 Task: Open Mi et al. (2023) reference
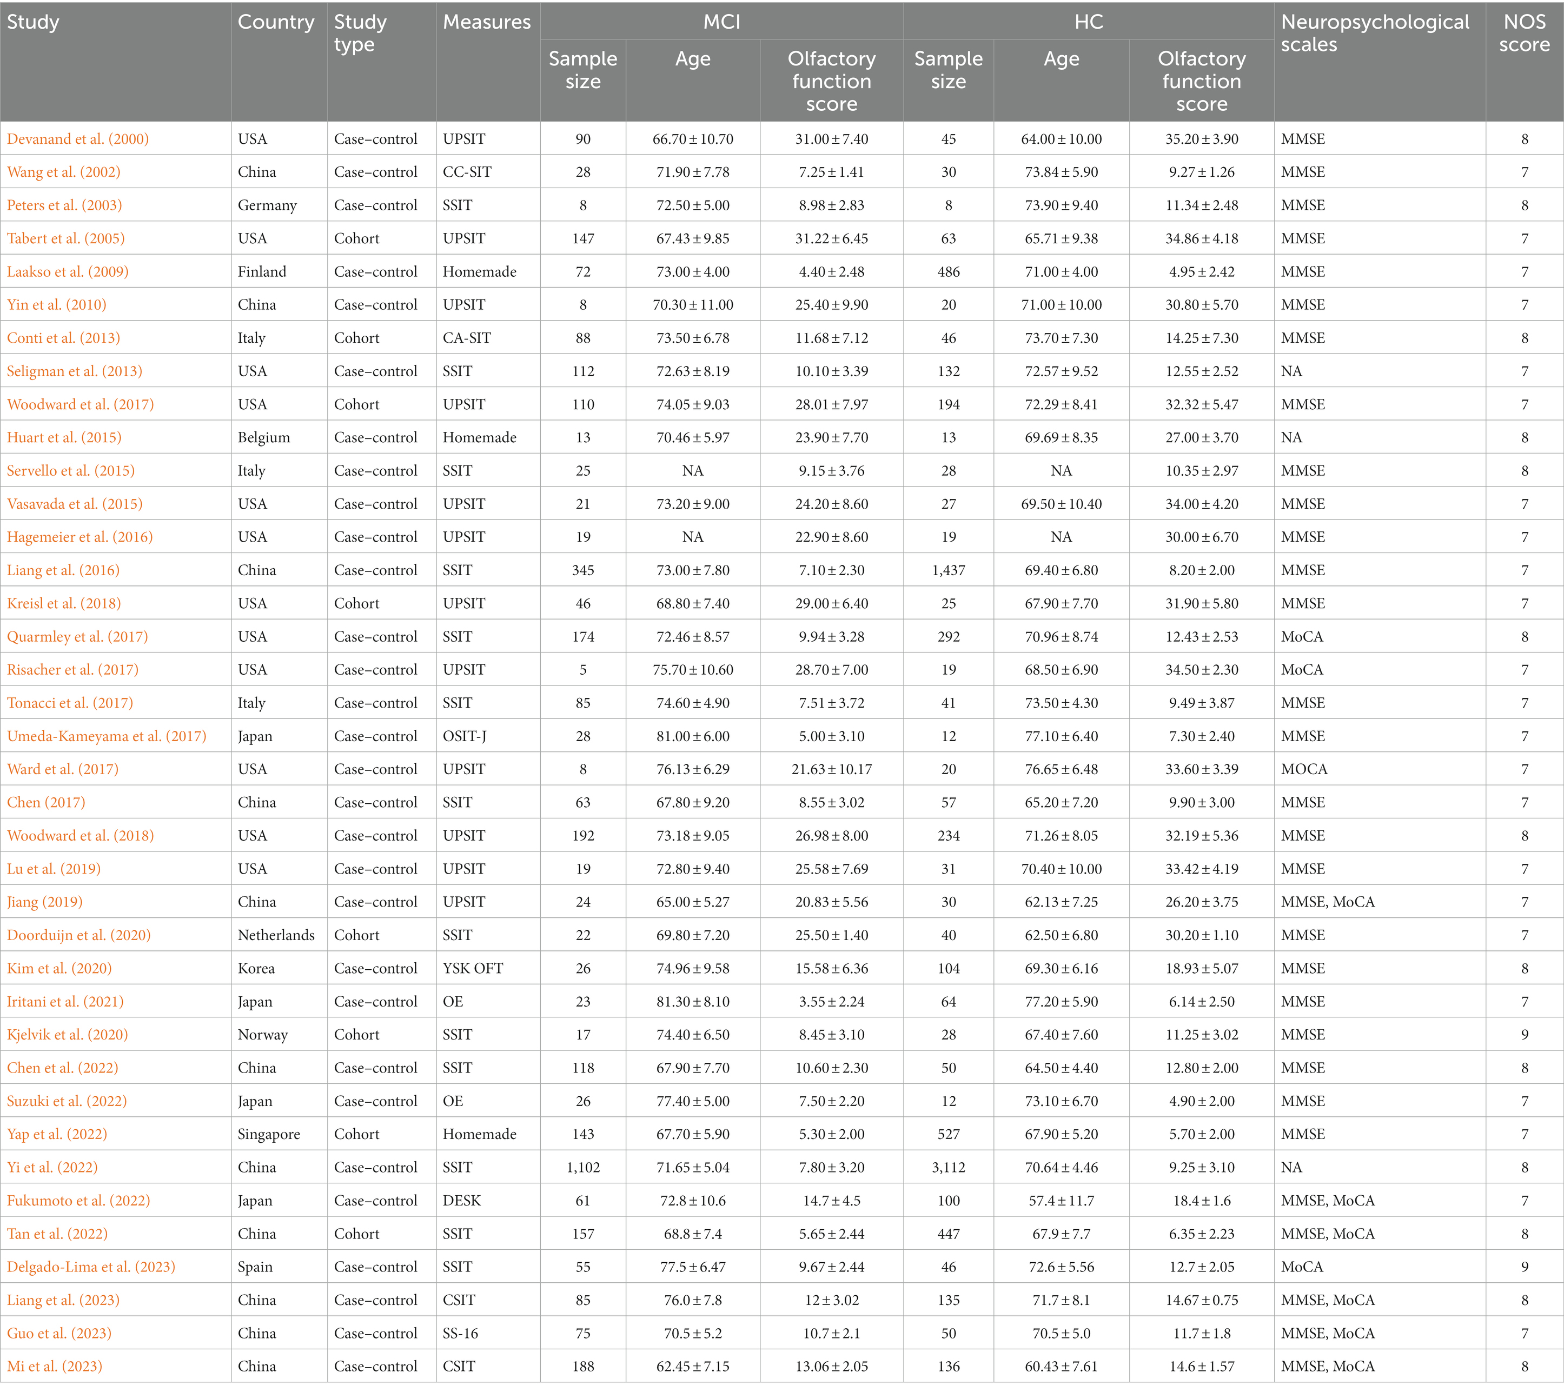(54, 1367)
